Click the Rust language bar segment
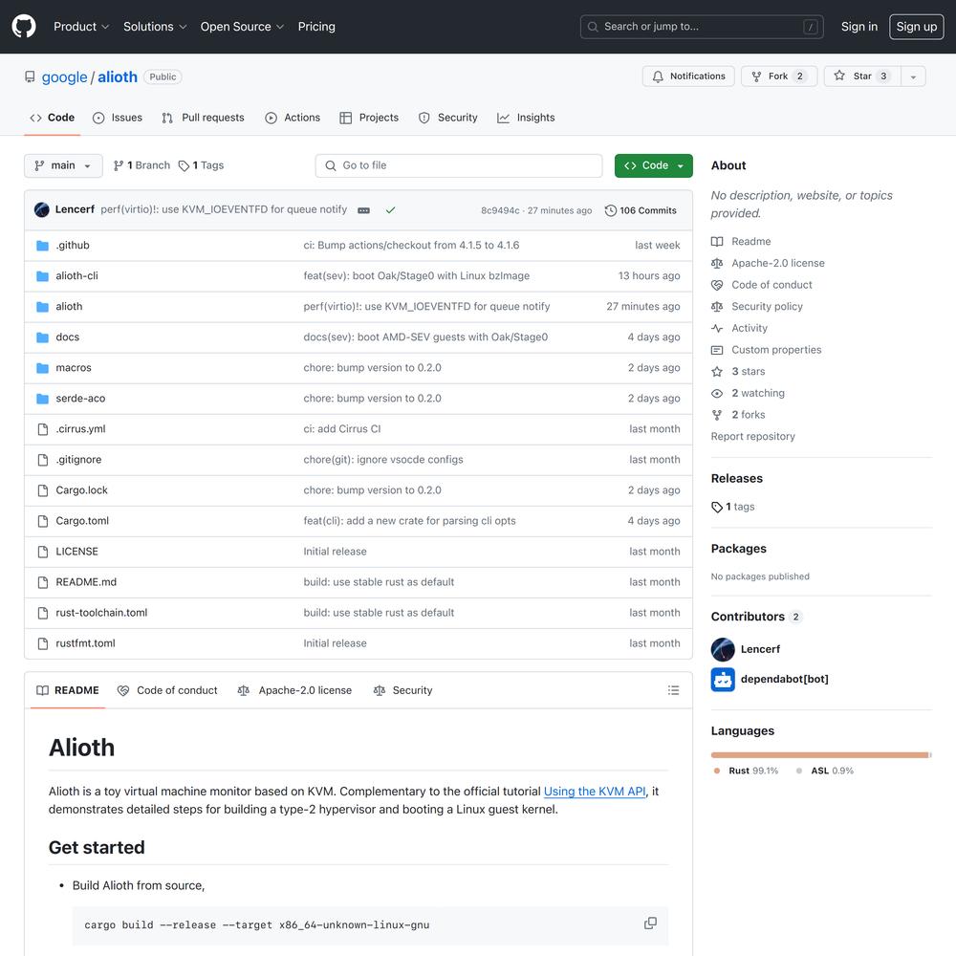The width and height of the screenshot is (956, 956). pos(819,755)
